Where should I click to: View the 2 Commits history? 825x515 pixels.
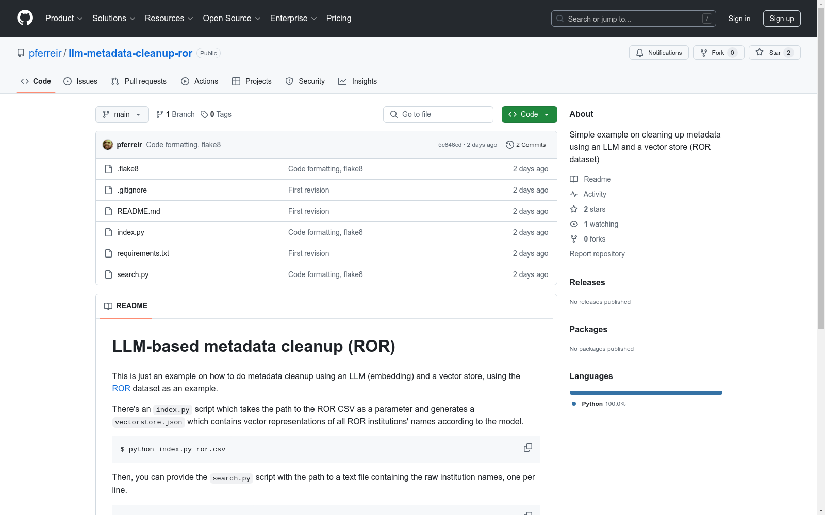coord(526,145)
